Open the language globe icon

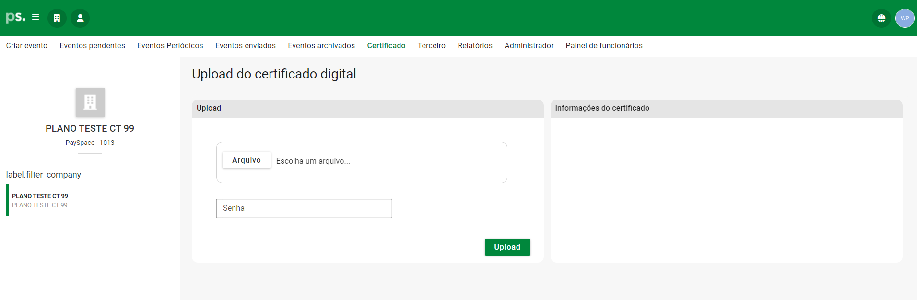(x=881, y=18)
